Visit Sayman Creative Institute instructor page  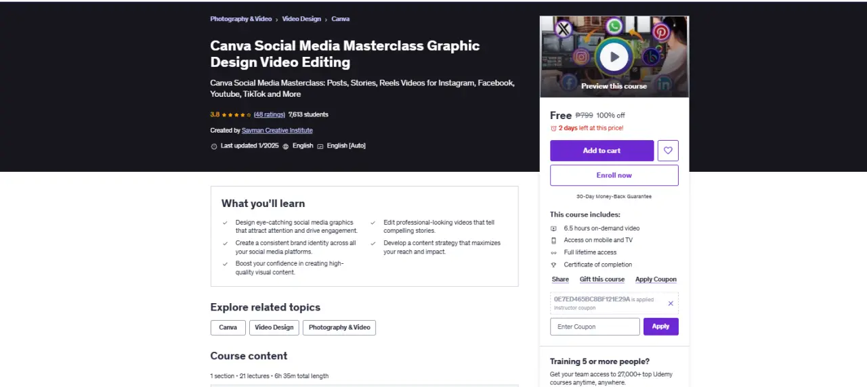click(x=277, y=130)
